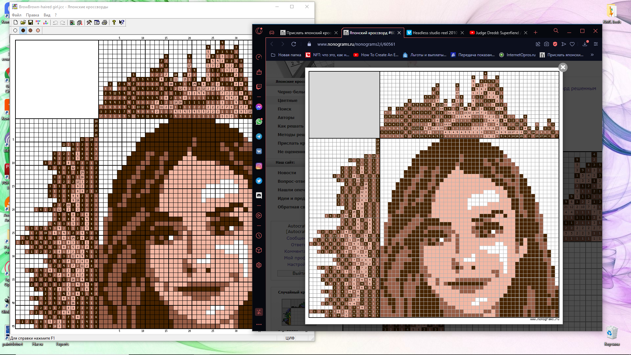The width and height of the screenshot is (631, 355).
Task: Select the medium brown color swatch
Action: click(x=31, y=31)
